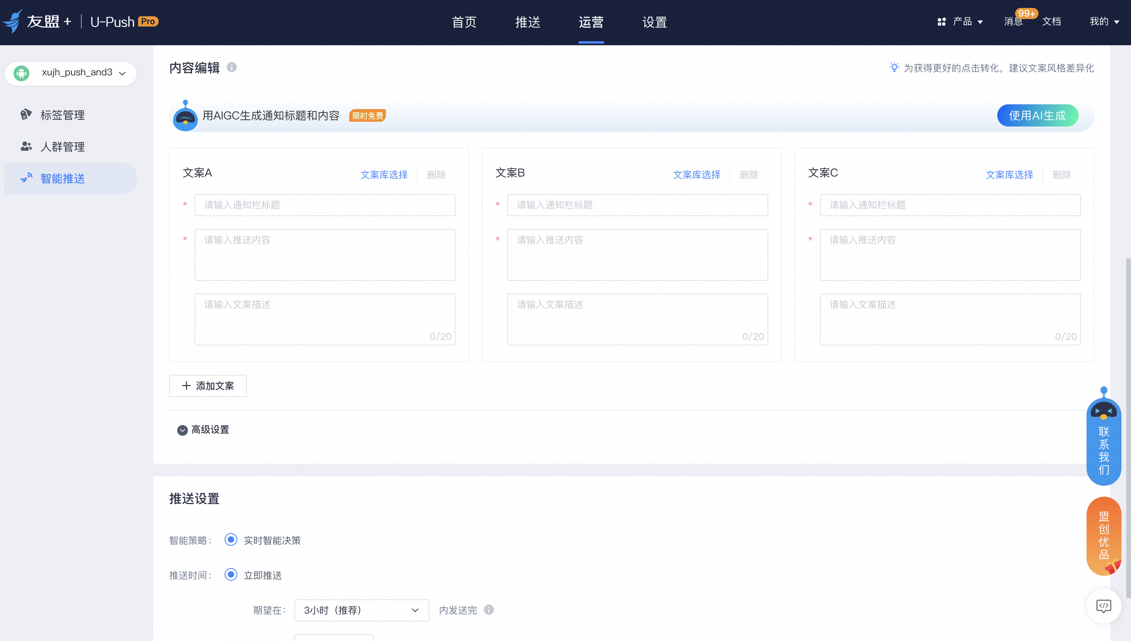
Task: Click the floating code feedback icon
Action: (1104, 606)
